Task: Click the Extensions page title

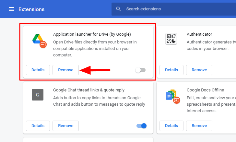Action: click(31, 9)
